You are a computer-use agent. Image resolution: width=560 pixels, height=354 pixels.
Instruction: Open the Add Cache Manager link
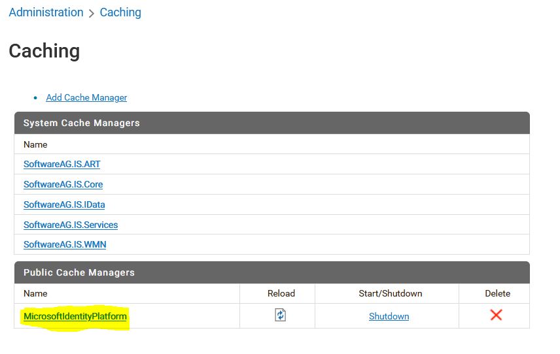(86, 97)
